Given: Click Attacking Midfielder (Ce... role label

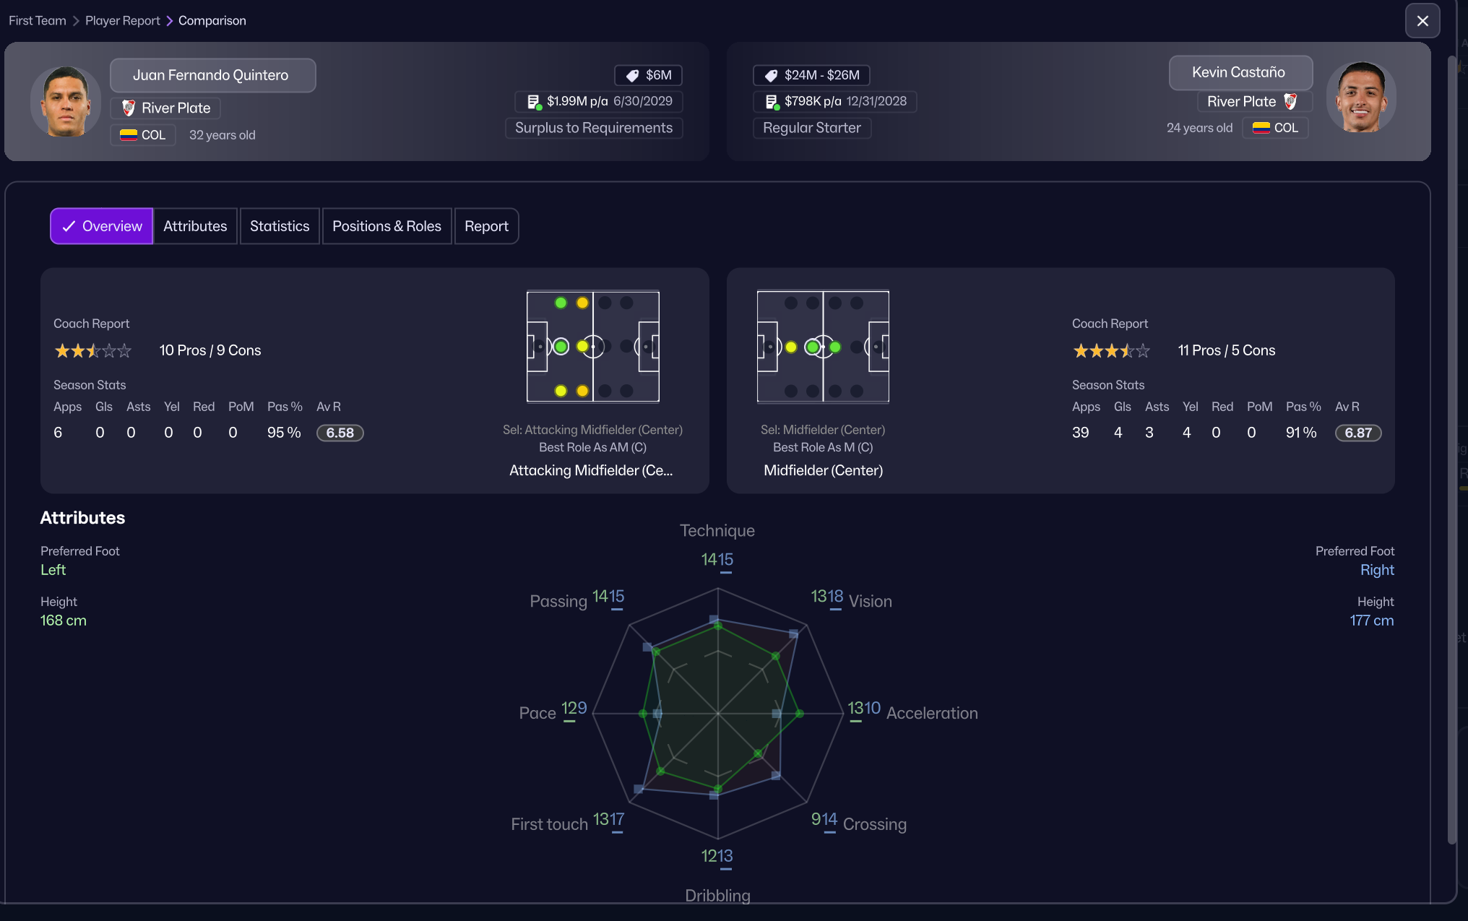Looking at the screenshot, I should click(x=591, y=470).
